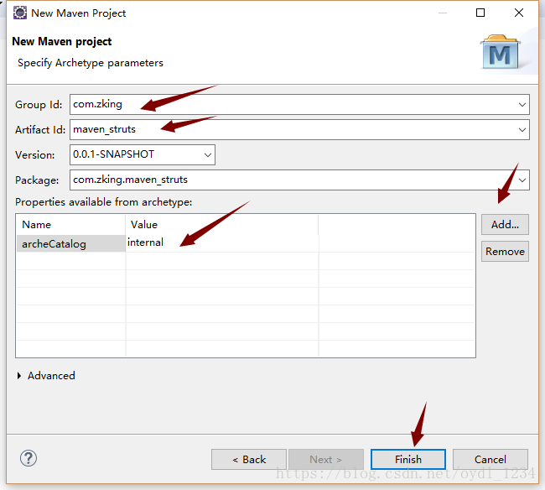Screen dimensions: 545x490
Task: Click the help question mark icon
Action: [29, 458]
